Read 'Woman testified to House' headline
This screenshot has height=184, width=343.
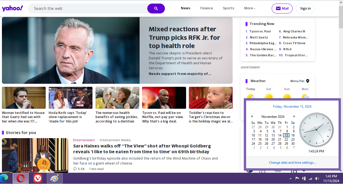click(23, 117)
